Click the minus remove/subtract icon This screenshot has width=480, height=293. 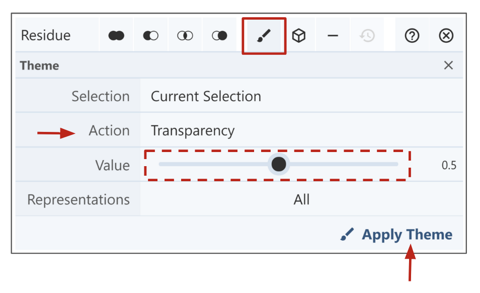pyautogui.click(x=333, y=36)
